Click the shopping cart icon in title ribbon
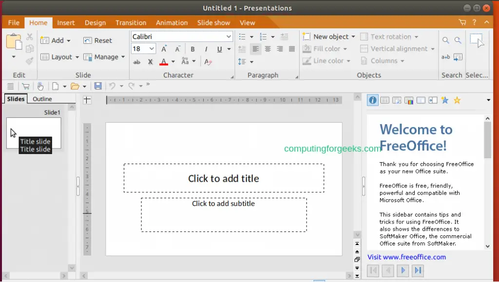Screen dimensions: 499x282 (462, 22)
